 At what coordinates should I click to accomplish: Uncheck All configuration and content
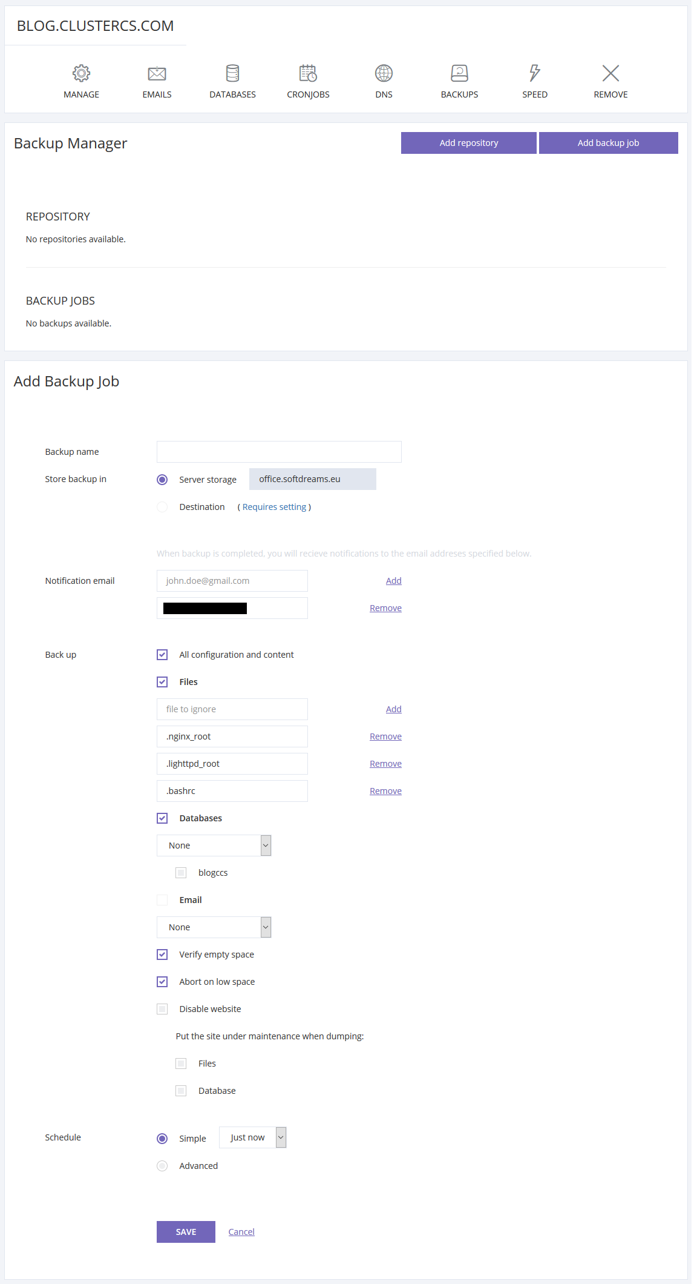point(162,655)
